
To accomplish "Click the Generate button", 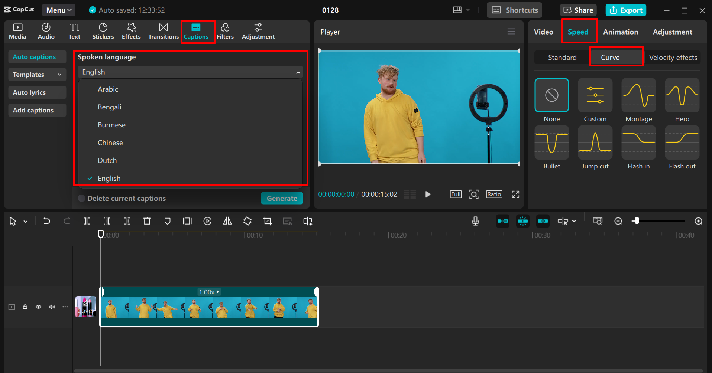I will [x=282, y=198].
